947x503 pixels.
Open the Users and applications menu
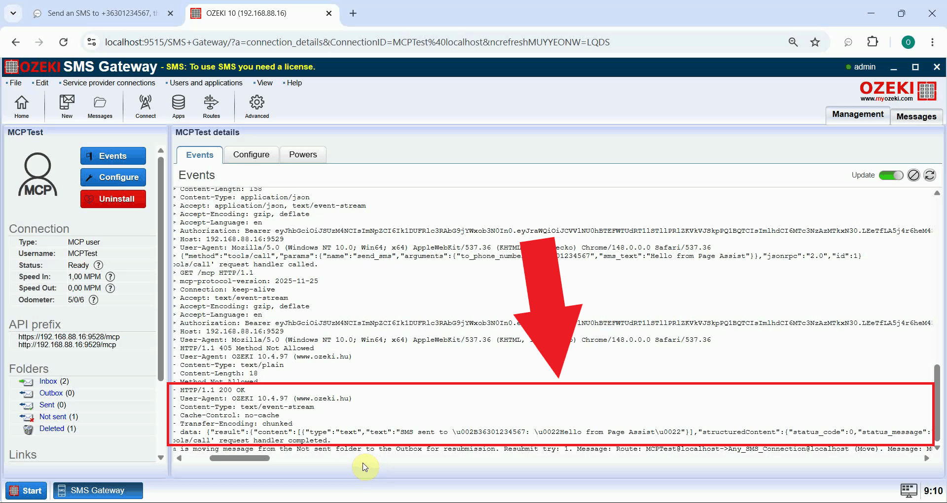(206, 83)
